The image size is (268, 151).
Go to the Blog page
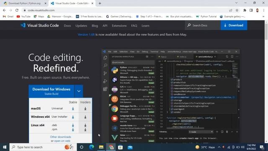pyautogui.click(x=95, y=26)
